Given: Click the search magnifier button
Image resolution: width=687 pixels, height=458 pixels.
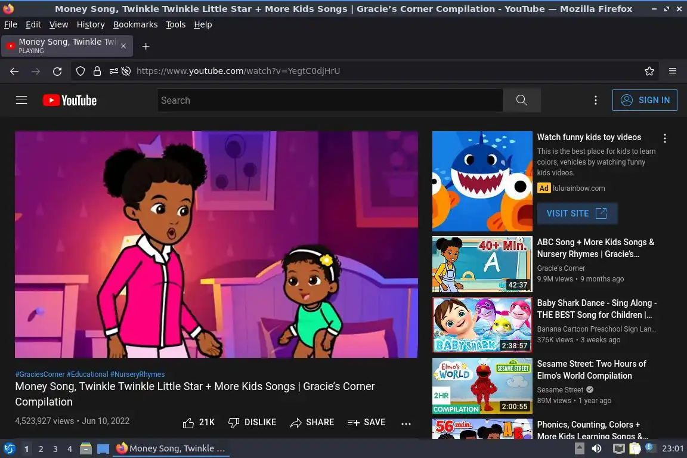Looking at the screenshot, I should (521, 100).
